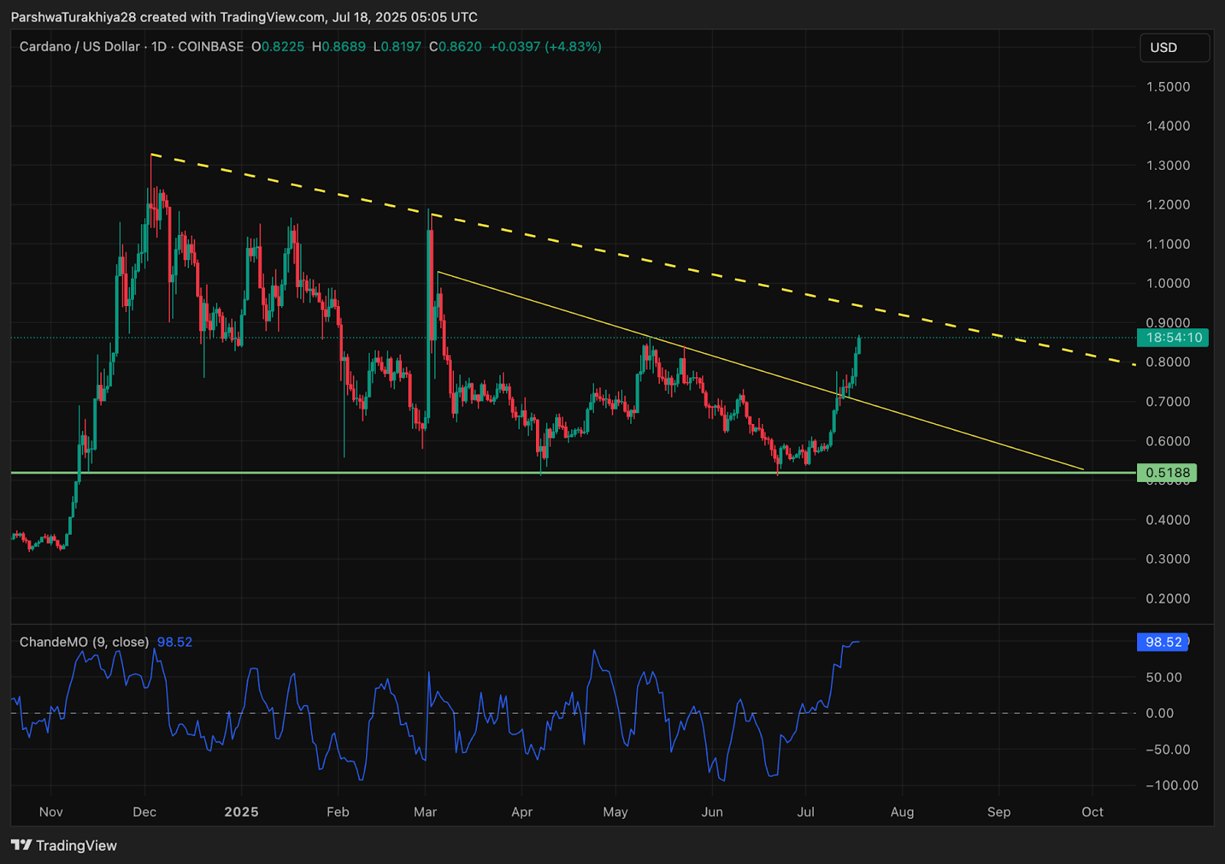Open the USD currency selector
Image resolution: width=1225 pixels, height=864 pixels.
(x=1174, y=47)
